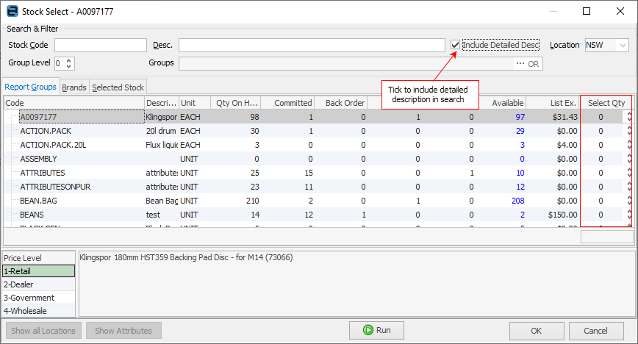
Task: Click the Stock Code input field
Action: coord(97,46)
